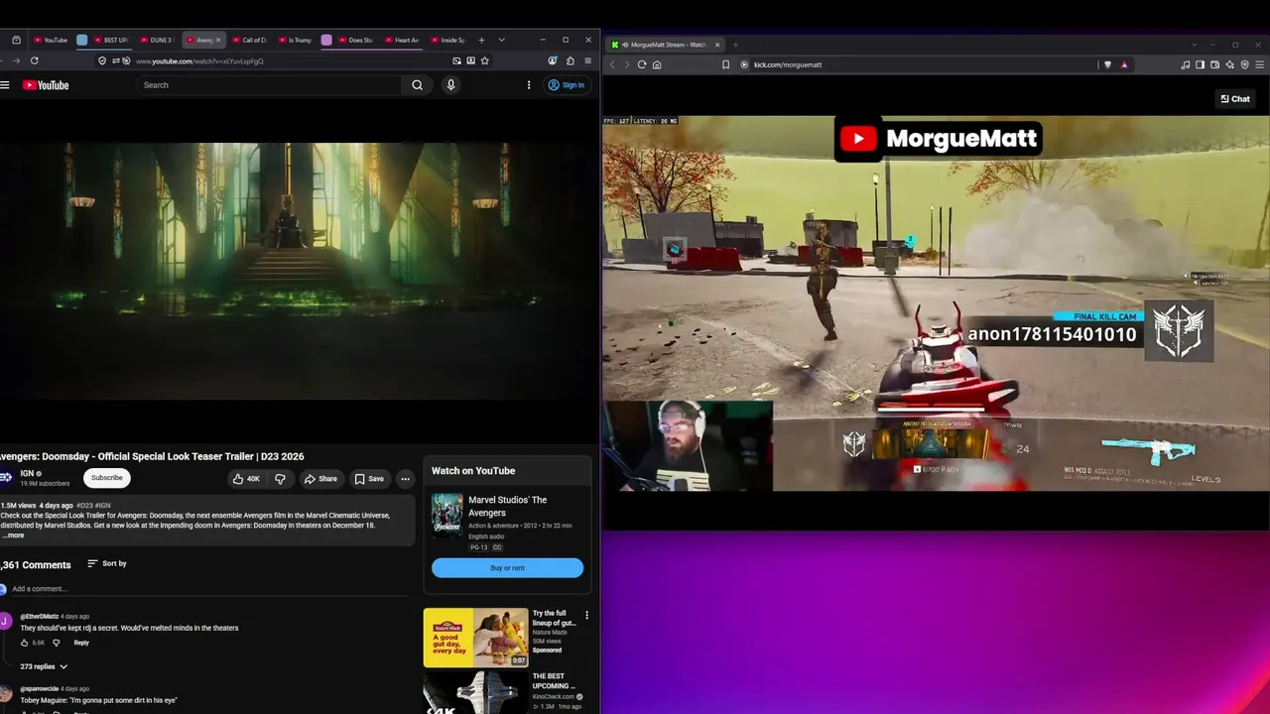Close the active Avengers tab

coord(218,40)
